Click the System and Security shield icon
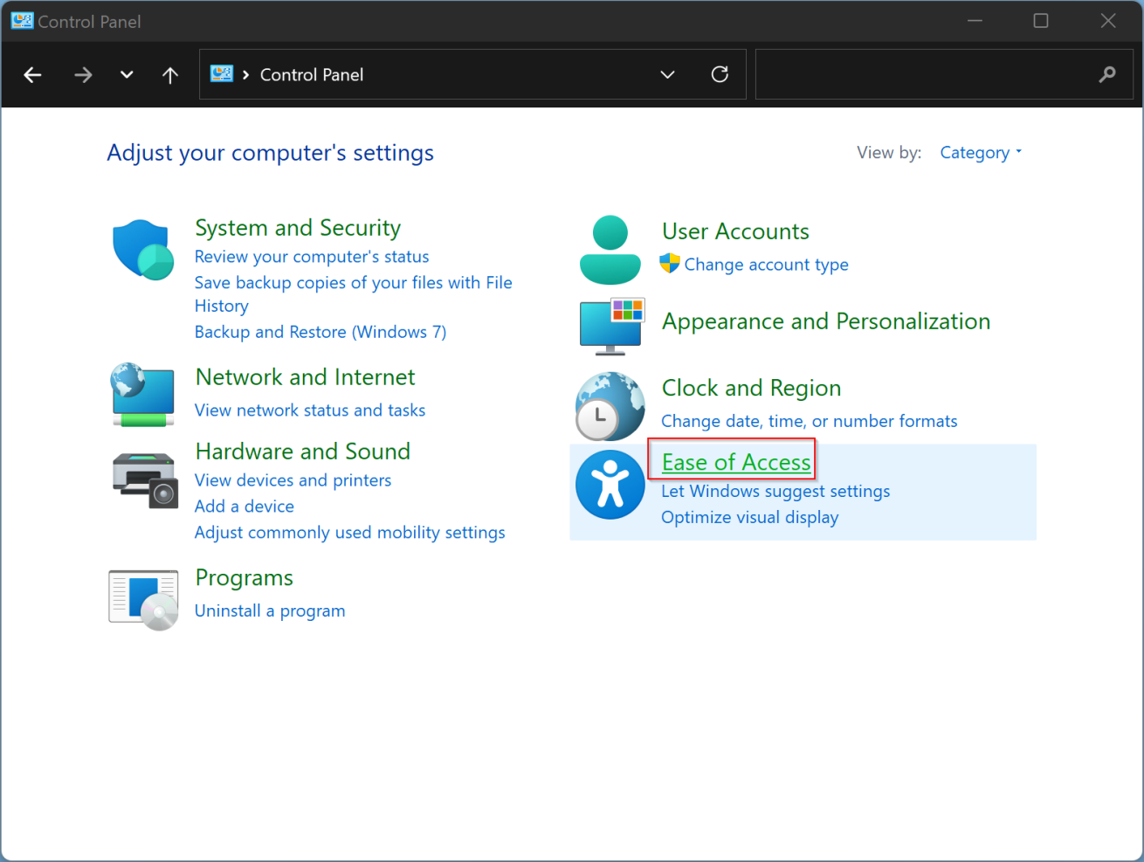Screen dimensions: 1144x862 143,250
